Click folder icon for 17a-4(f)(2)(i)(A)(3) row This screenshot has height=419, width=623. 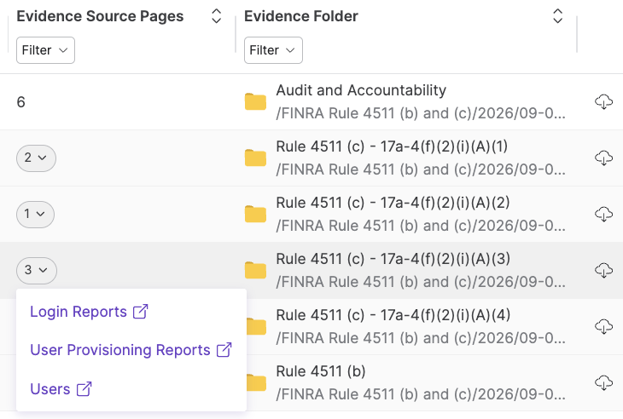tap(255, 270)
